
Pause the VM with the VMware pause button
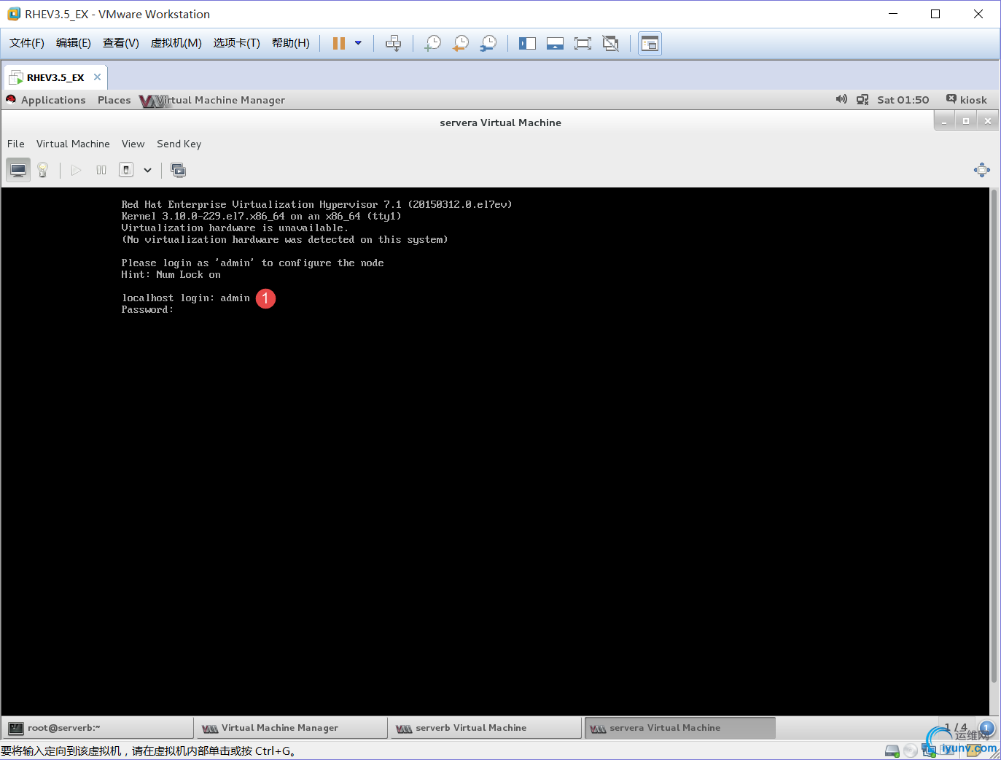pyautogui.click(x=339, y=44)
